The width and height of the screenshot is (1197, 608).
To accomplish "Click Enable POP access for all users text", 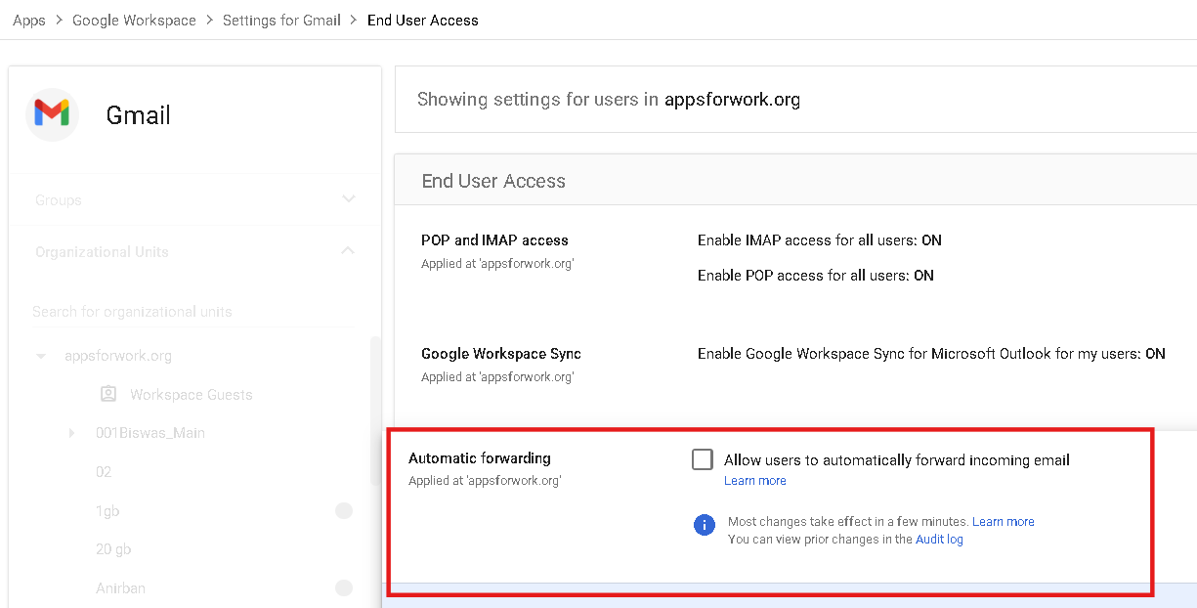I will pos(815,276).
